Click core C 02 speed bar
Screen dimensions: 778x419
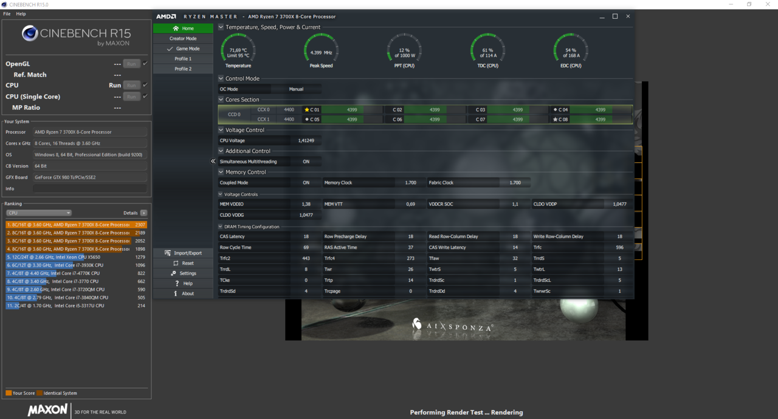click(435, 110)
